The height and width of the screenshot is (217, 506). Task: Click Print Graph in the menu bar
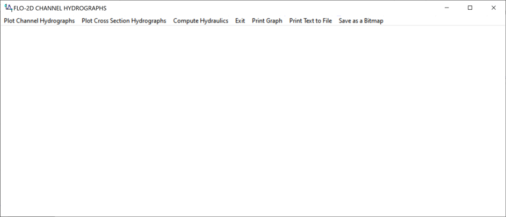pyautogui.click(x=267, y=21)
